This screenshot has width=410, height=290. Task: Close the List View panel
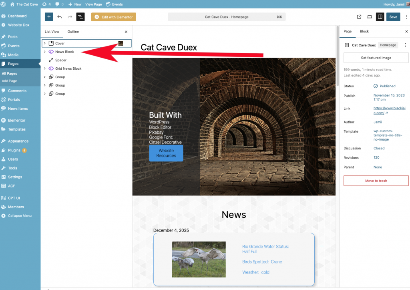(126, 32)
